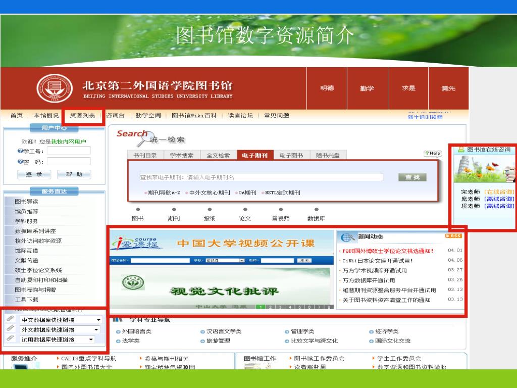Click the bullet icon beside 外国语言类
Image resolution: width=517 pixels, height=388 pixels.
pos(118,331)
